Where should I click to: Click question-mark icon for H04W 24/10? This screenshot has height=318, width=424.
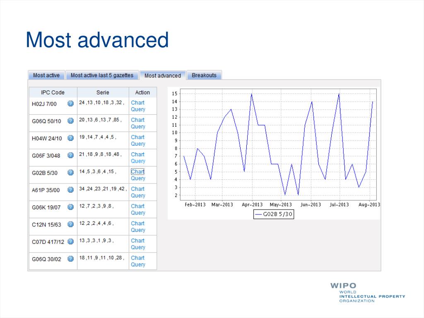click(x=70, y=138)
